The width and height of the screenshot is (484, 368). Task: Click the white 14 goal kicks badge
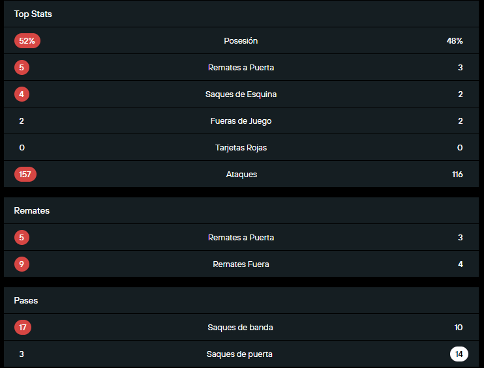[x=459, y=354]
